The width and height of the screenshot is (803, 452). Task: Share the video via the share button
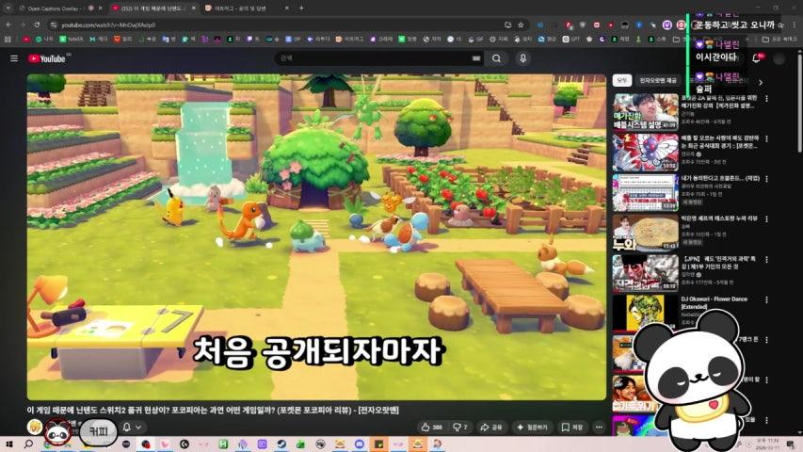tap(490, 427)
